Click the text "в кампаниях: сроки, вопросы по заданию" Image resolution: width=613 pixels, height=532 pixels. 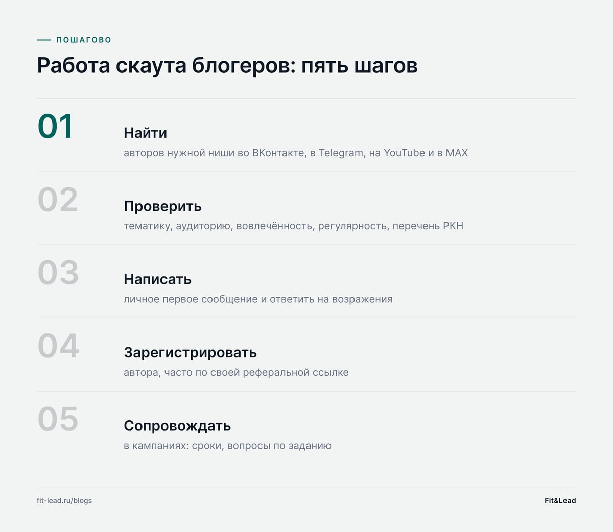(x=227, y=446)
